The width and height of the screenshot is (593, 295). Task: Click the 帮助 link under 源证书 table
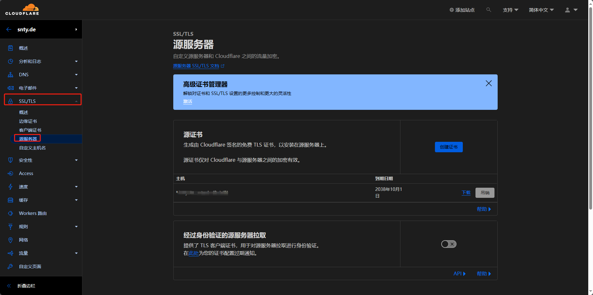pos(484,209)
